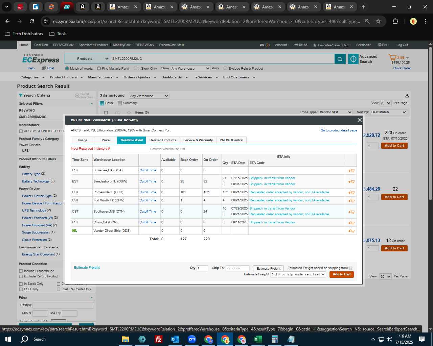Add Fort Worth, TX warehouse row to cart
This screenshot has width=433, height=346.
(351, 200)
